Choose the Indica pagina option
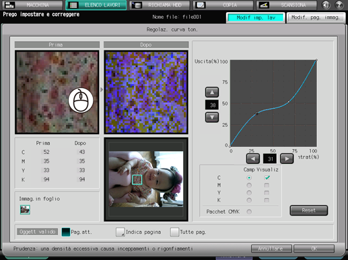Viewport: 348px width, 260px height. coord(120,232)
